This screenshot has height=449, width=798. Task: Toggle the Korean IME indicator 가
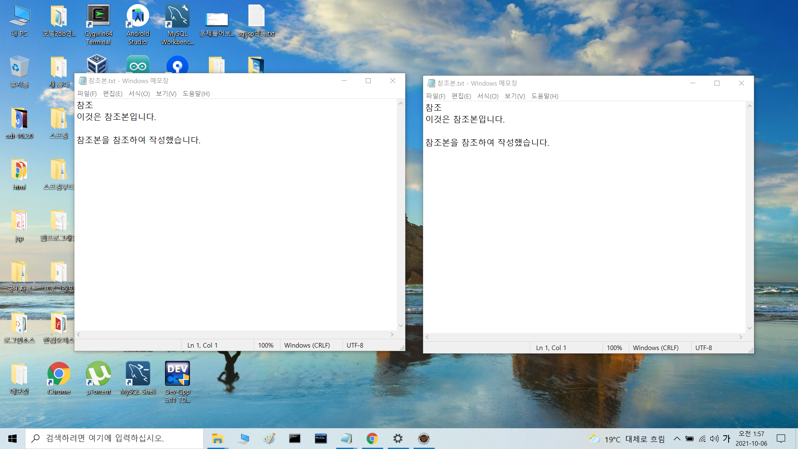click(727, 439)
